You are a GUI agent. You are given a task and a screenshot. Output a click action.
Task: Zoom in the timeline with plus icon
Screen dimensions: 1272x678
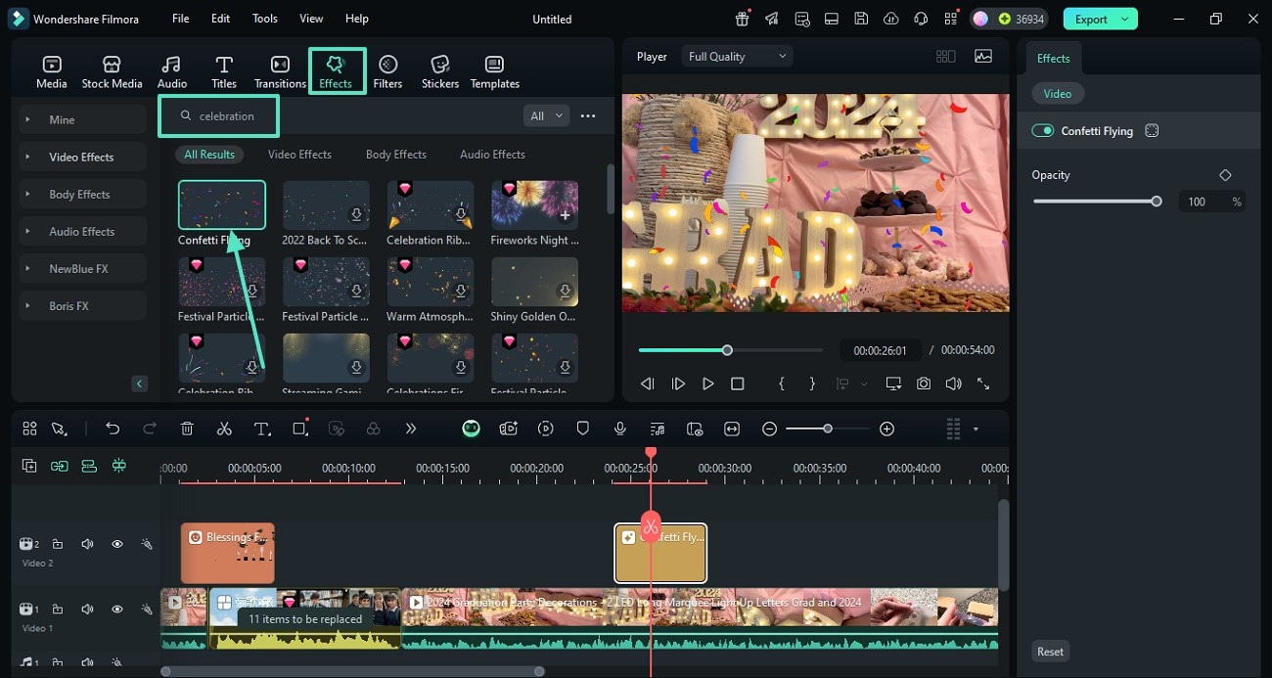pyautogui.click(x=886, y=429)
